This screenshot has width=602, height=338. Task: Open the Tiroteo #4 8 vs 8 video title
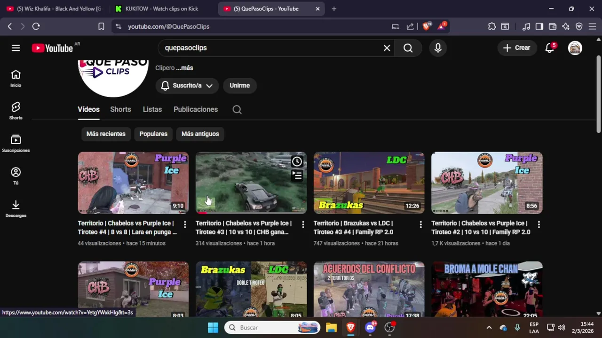(127, 228)
